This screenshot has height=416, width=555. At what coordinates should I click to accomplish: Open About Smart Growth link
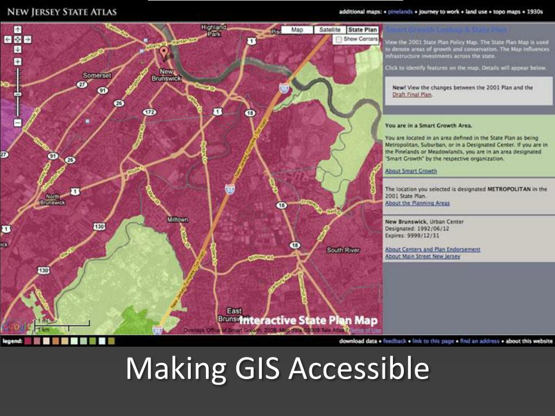click(411, 171)
